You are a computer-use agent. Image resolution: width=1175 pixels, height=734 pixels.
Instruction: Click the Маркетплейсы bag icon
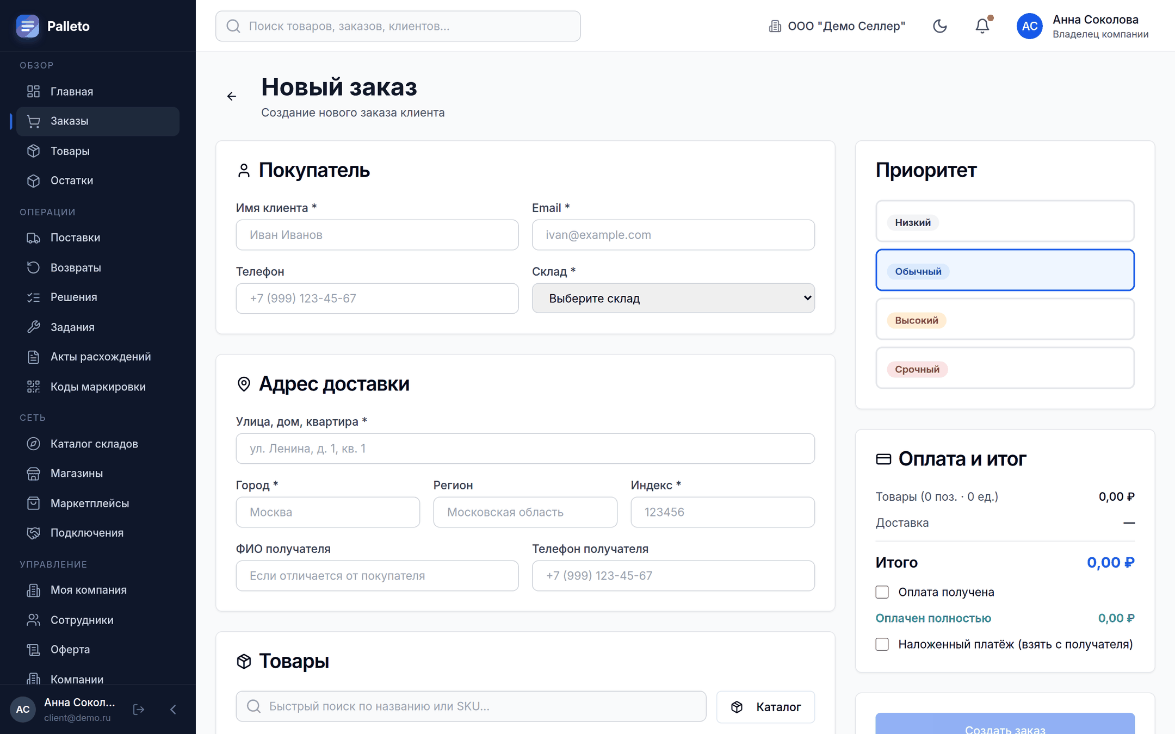34,503
